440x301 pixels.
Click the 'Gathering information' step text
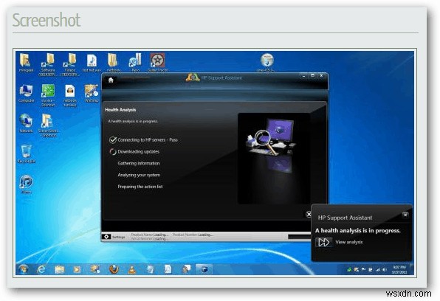139,163
